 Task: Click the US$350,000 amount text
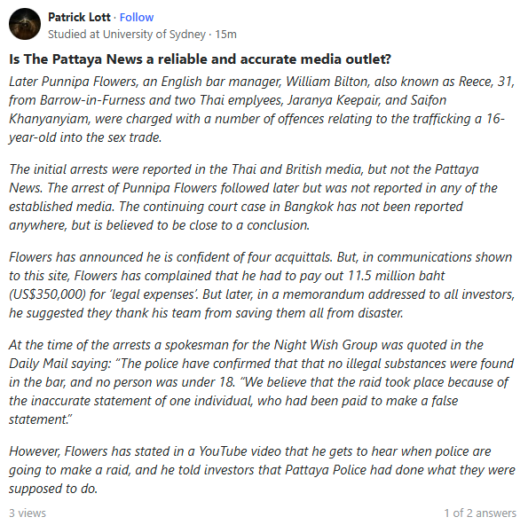(x=48, y=294)
